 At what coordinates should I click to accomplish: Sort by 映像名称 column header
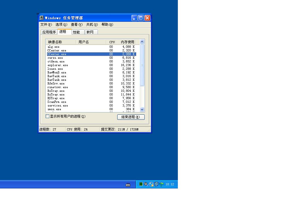[61, 42]
